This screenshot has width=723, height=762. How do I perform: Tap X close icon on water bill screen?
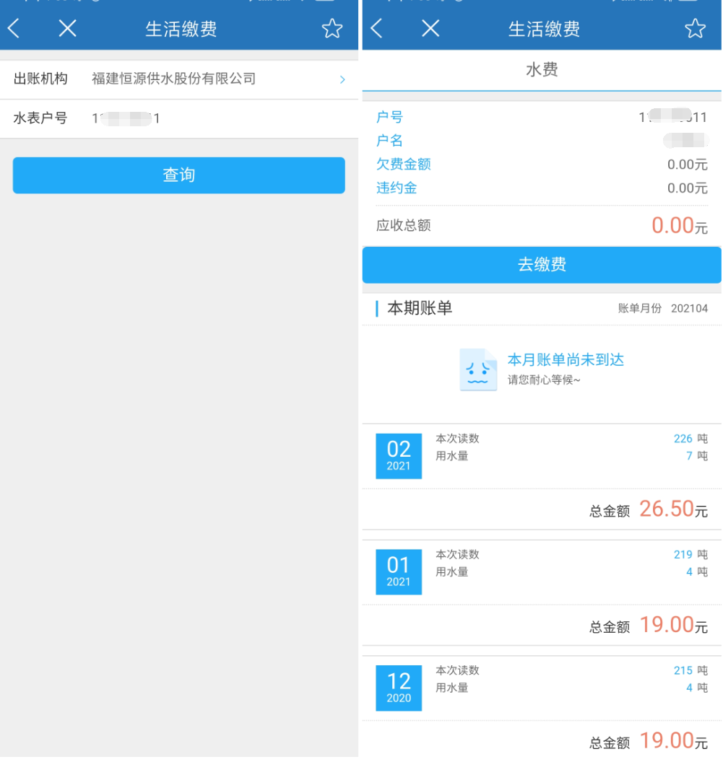(430, 29)
